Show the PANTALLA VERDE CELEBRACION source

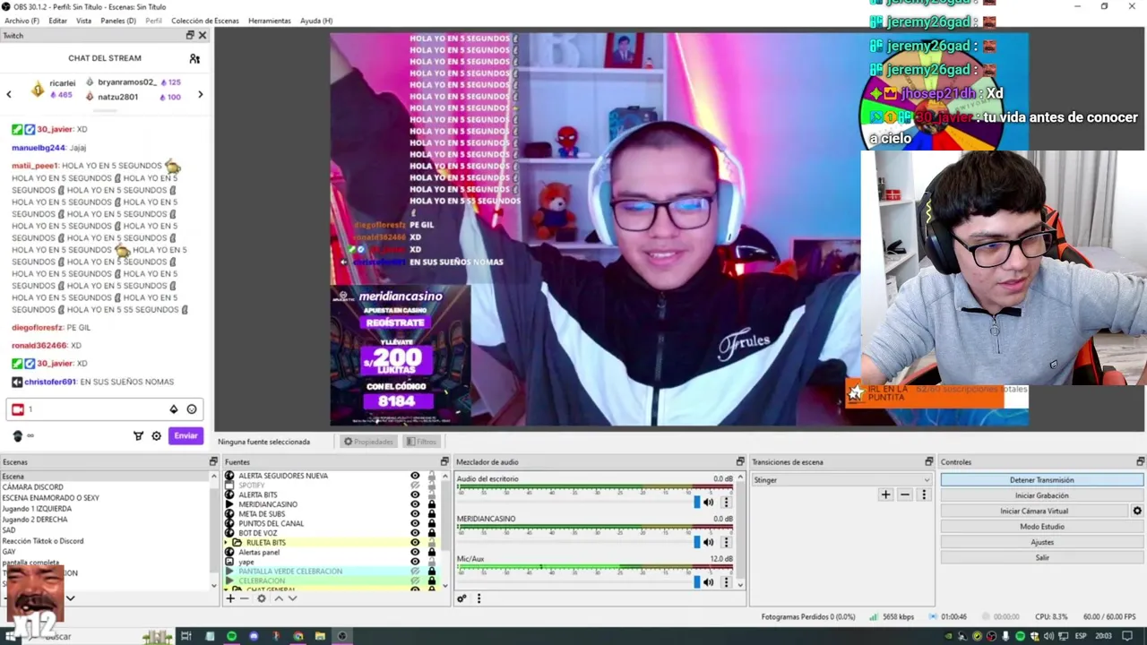click(415, 572)
